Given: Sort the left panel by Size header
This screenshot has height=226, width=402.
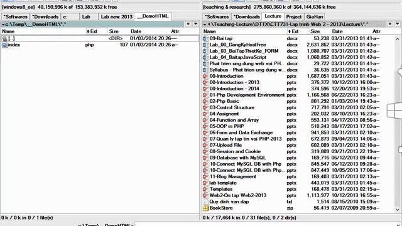Looking at the screenshot, I should point(114,31).
